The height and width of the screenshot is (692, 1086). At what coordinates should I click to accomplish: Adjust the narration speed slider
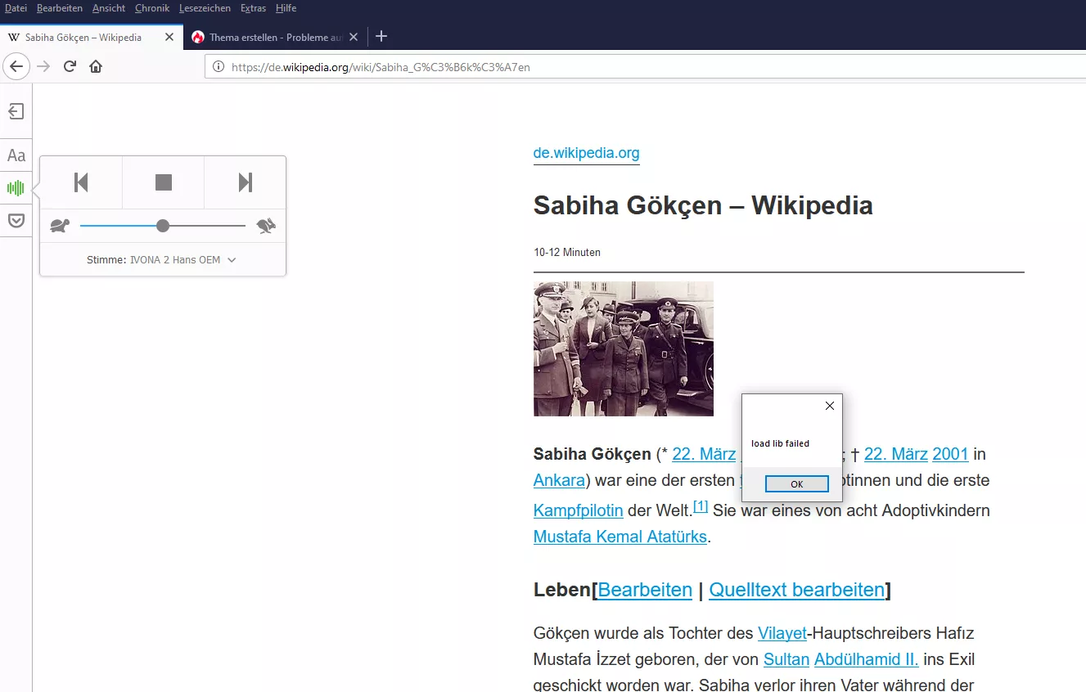tap(163, 226)
